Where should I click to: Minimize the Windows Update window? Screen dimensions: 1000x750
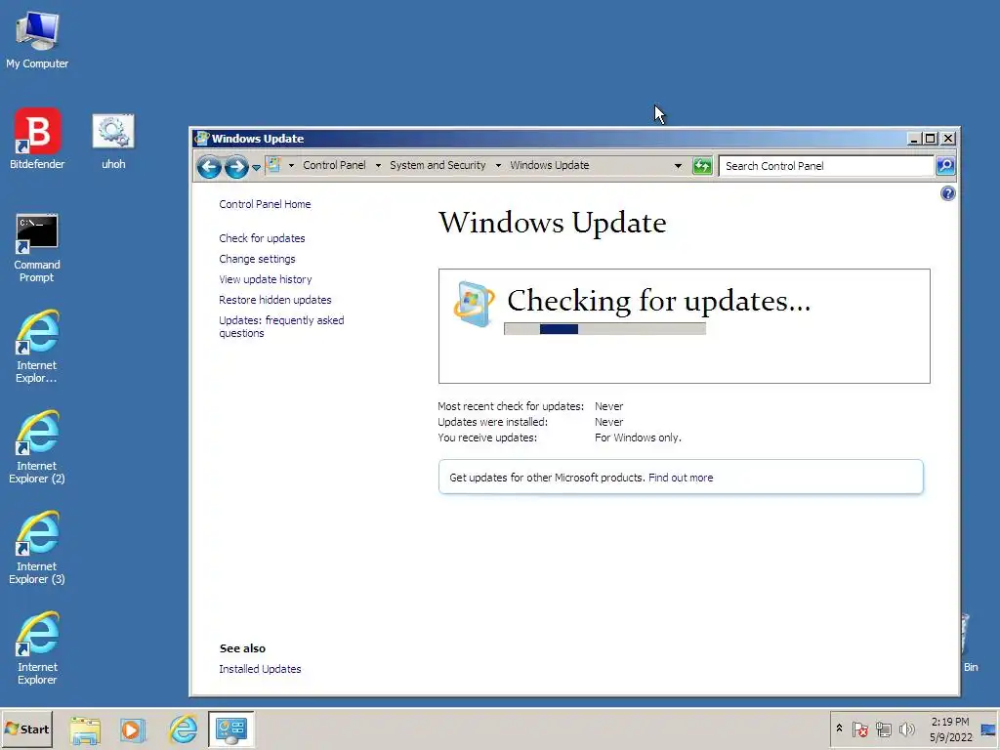pos(914,139)
